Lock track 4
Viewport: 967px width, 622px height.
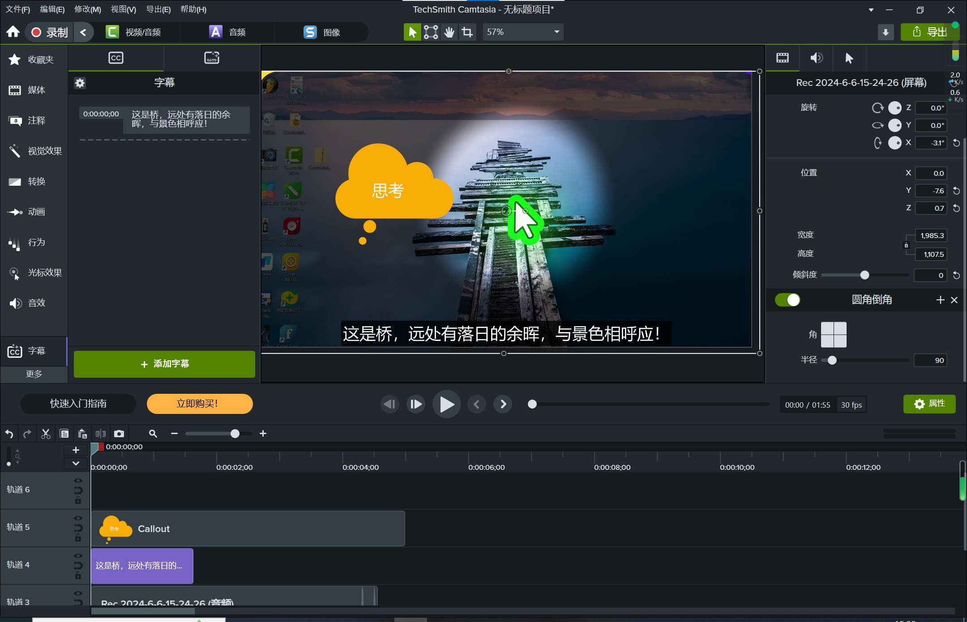(78, 575)
